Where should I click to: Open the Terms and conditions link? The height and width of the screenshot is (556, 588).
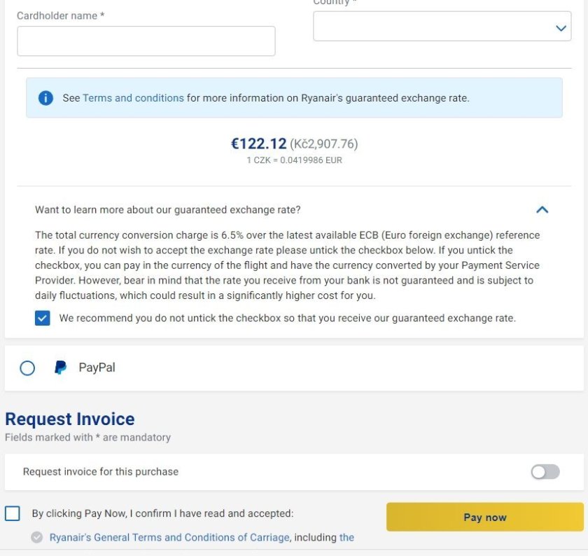[x=133, y=98]
